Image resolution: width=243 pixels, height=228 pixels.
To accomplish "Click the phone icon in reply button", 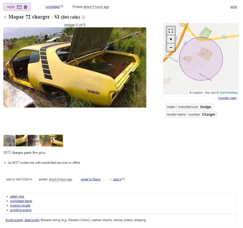I will [26, 7].
